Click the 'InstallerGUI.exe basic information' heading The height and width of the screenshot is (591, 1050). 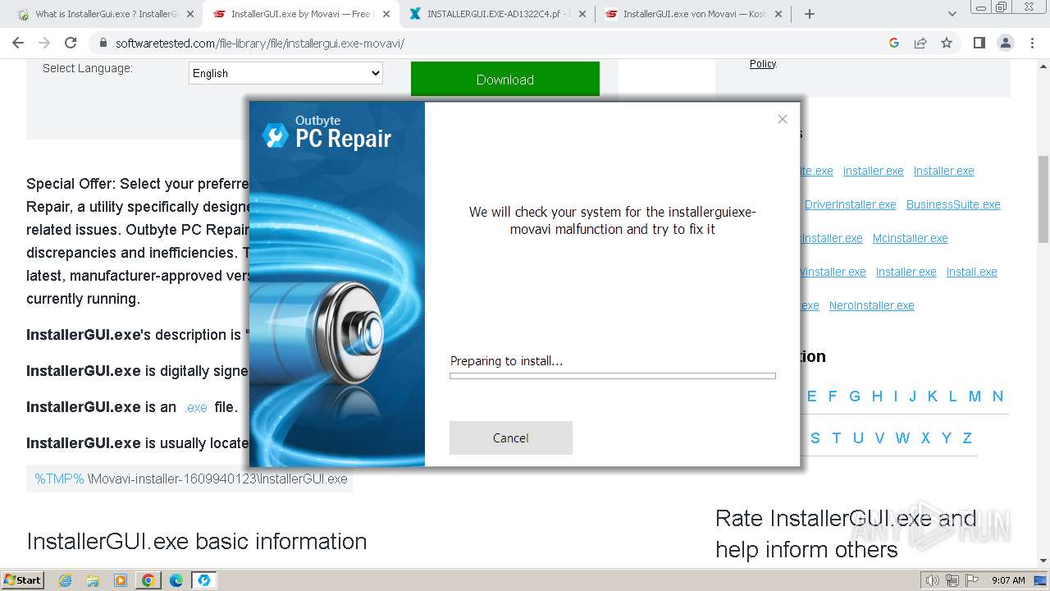[197, 542]
